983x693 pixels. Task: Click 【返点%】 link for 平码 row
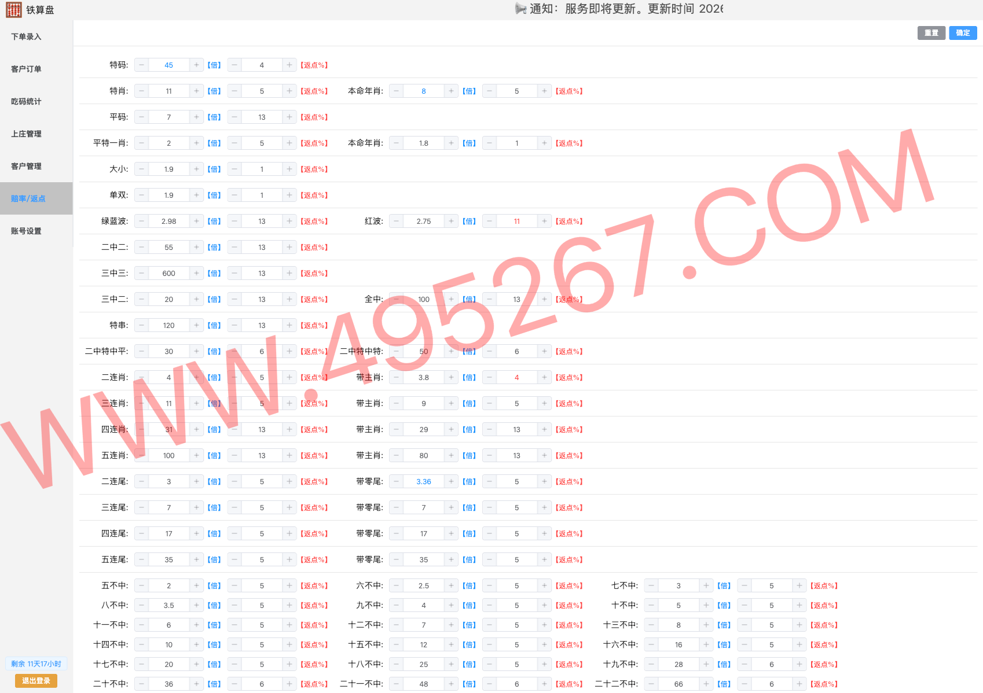(314, 117)
